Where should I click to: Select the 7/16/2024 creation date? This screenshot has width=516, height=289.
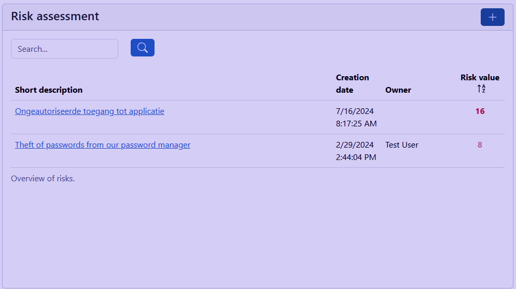tap(355, 111)
